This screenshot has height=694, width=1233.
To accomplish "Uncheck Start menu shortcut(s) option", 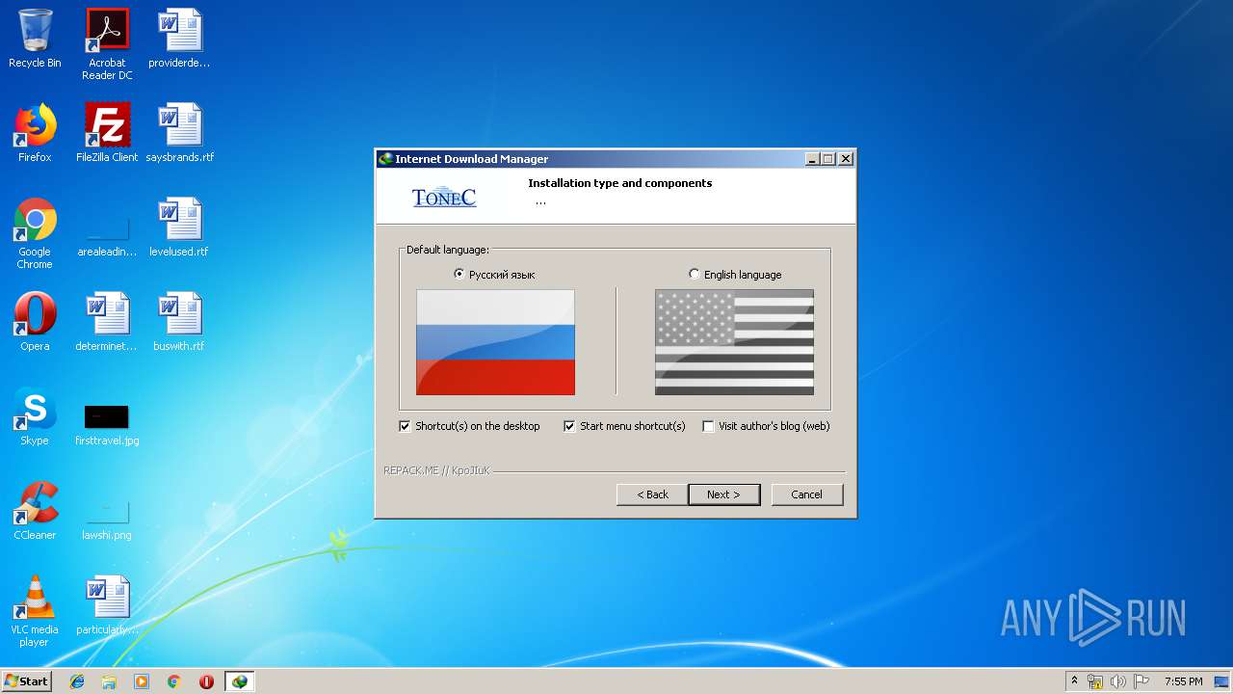I will [569, 426].
